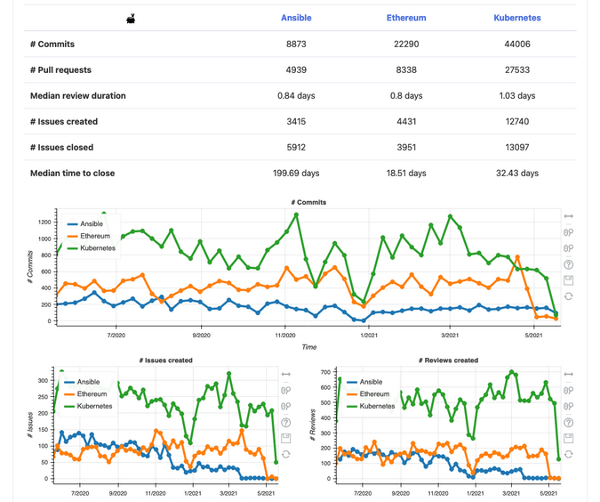The width and height of the screenshot is (600, 502).
Task: Open the Ansible project link
Action: [x=296, y=18]
